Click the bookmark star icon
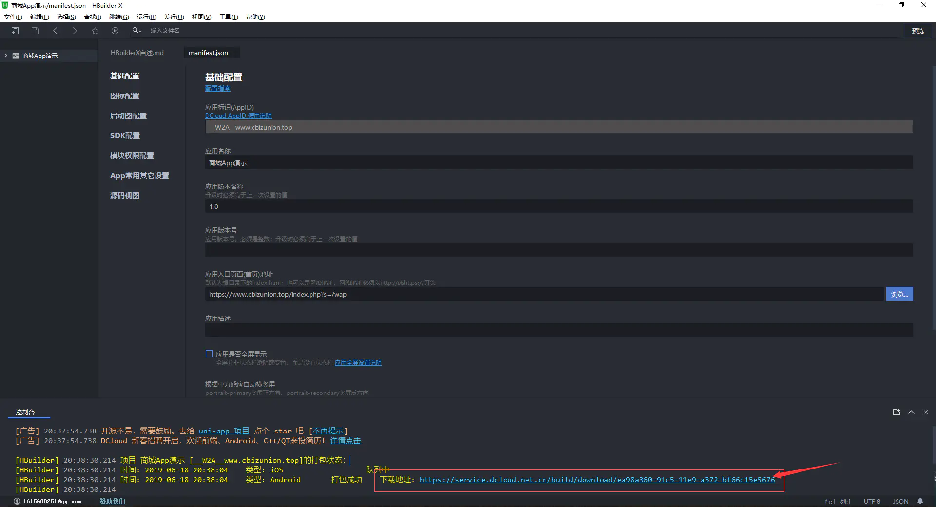Viewport: 936px width, 507px height. click(x=95, y=31)
